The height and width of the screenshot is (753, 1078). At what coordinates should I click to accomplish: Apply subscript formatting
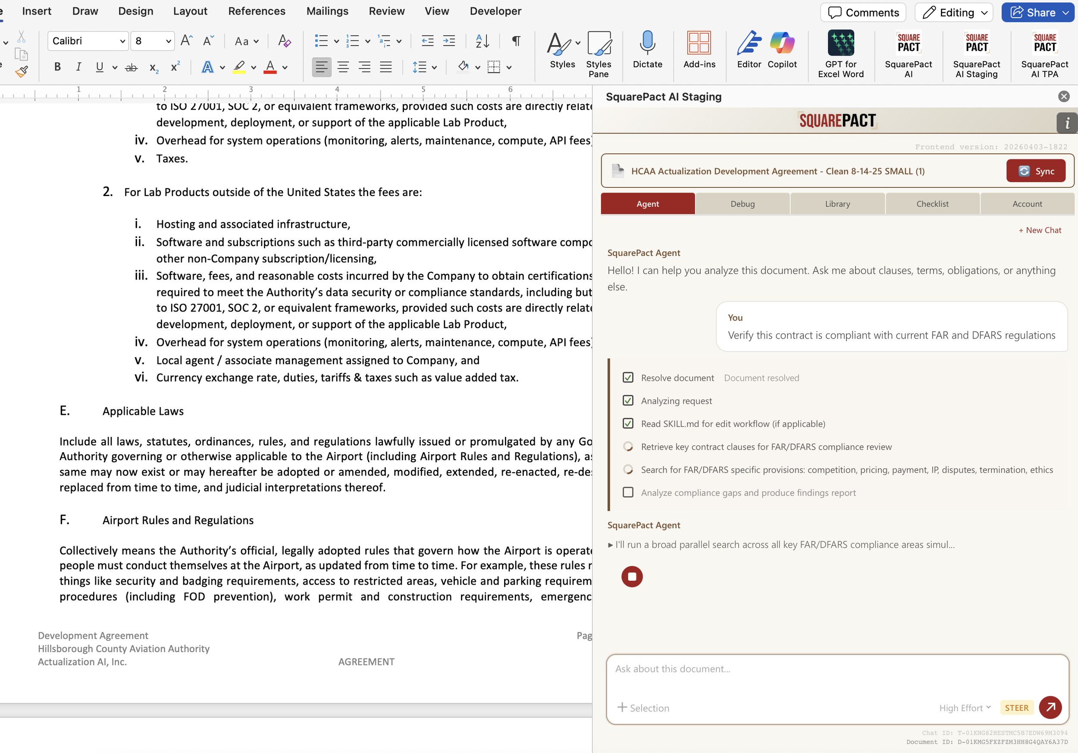click(x=154, y=68)
